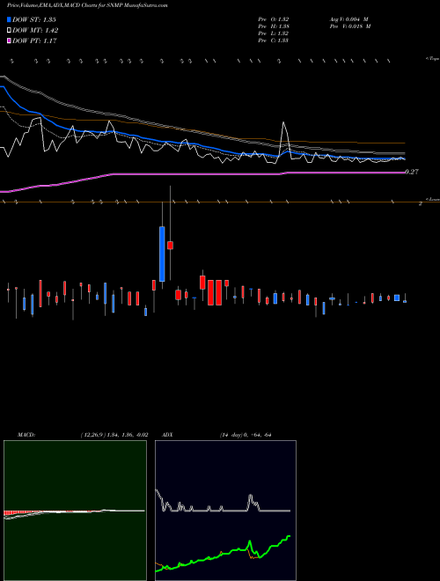Click the 'Pre O: 1.32' value
The height and width of the screenshot is (581, 440).
pyautogui.click(x=274, y=19)
